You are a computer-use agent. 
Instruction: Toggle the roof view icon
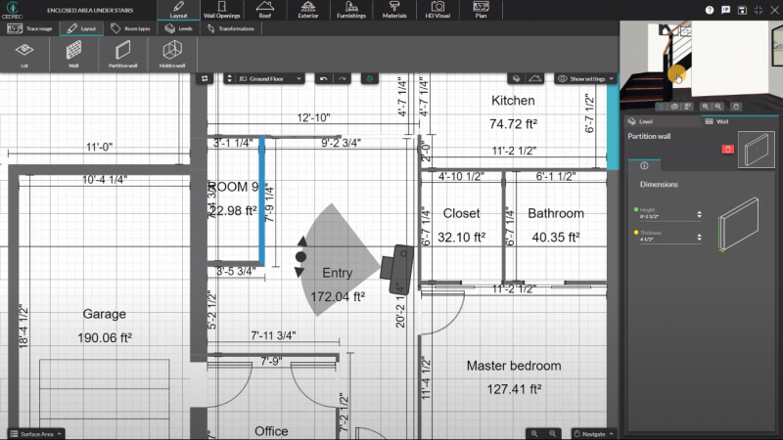pos(535,77)
